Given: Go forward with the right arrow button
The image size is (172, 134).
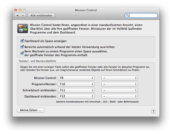Looking at the screenshot, I should tap(23, 15).
